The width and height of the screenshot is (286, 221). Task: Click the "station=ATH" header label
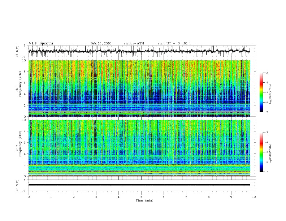pos(134,43)
